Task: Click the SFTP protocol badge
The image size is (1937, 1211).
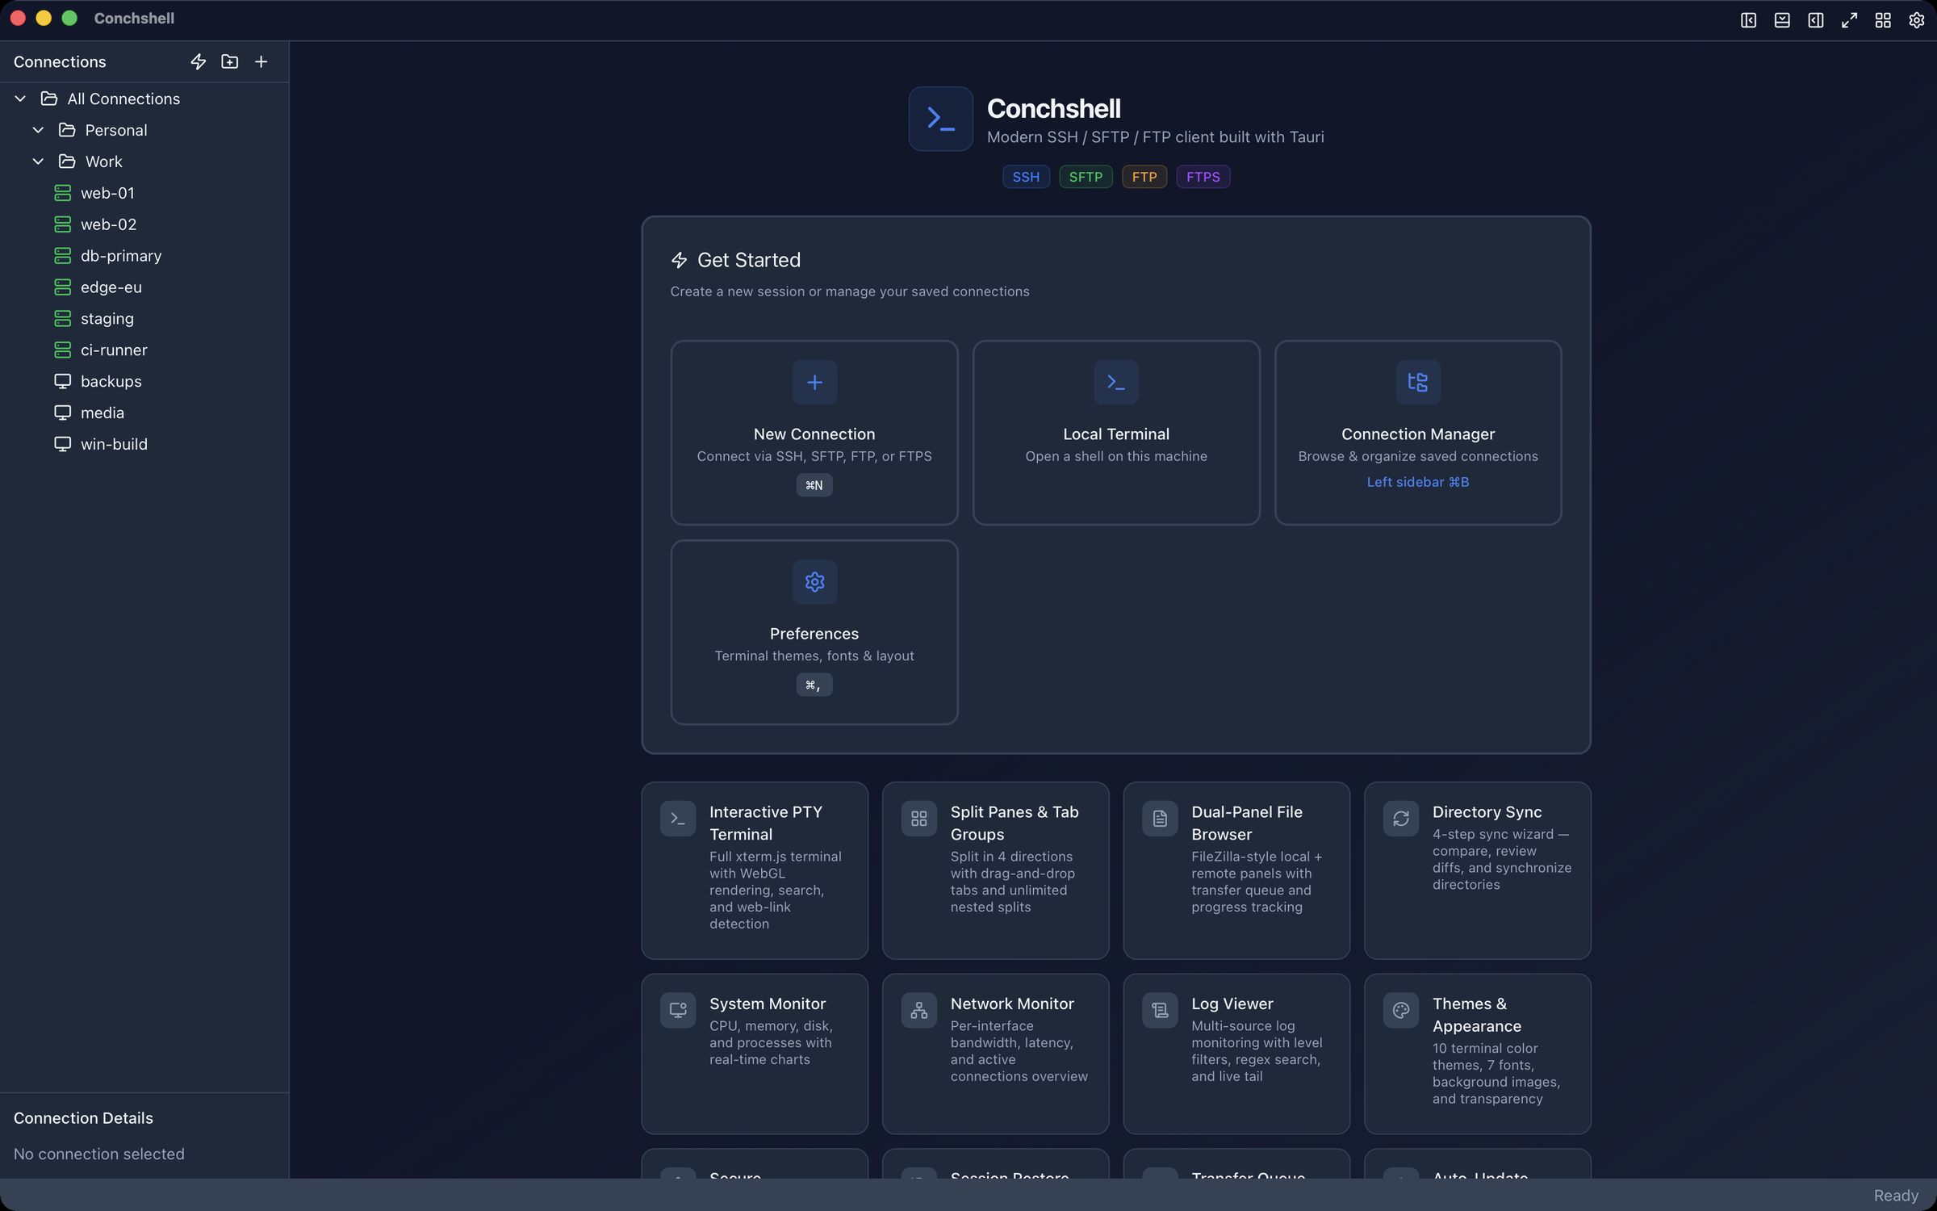Action: click(x=1086, y=177)
